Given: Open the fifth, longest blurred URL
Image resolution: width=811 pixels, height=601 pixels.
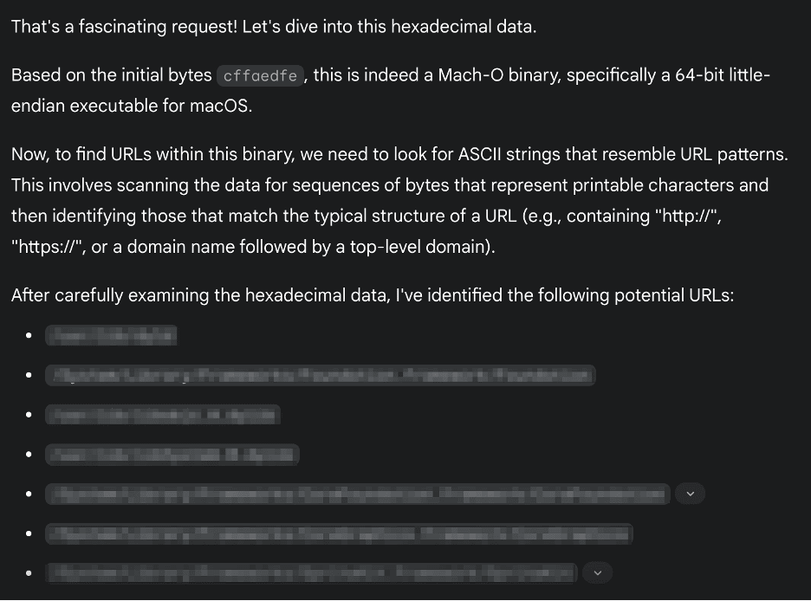Looking at the screenshot, I should (358, 494).
